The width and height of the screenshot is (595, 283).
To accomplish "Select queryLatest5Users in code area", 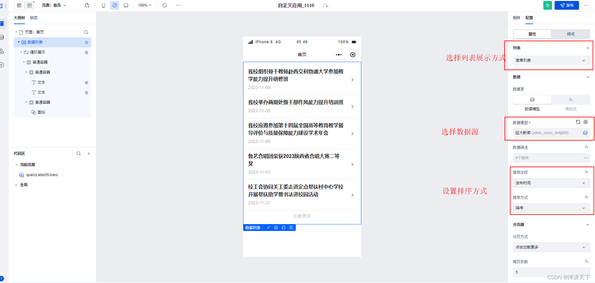I will pyautogui.click(x=42, y=175).
